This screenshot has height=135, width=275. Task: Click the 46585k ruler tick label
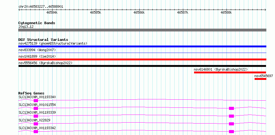(x=95, y=12)
